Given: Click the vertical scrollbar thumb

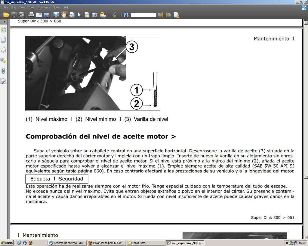Looking at the screenshot, I should (306, 177).
